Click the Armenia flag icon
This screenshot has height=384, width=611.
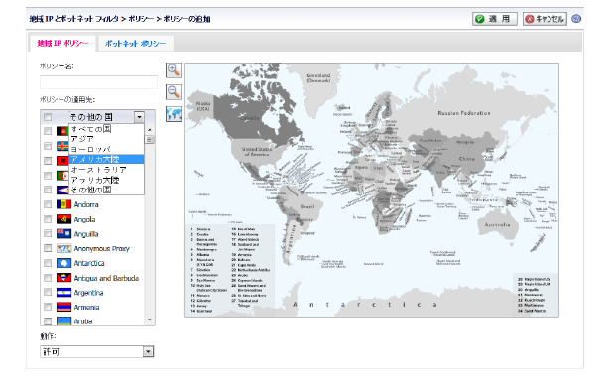coord(63,308)
